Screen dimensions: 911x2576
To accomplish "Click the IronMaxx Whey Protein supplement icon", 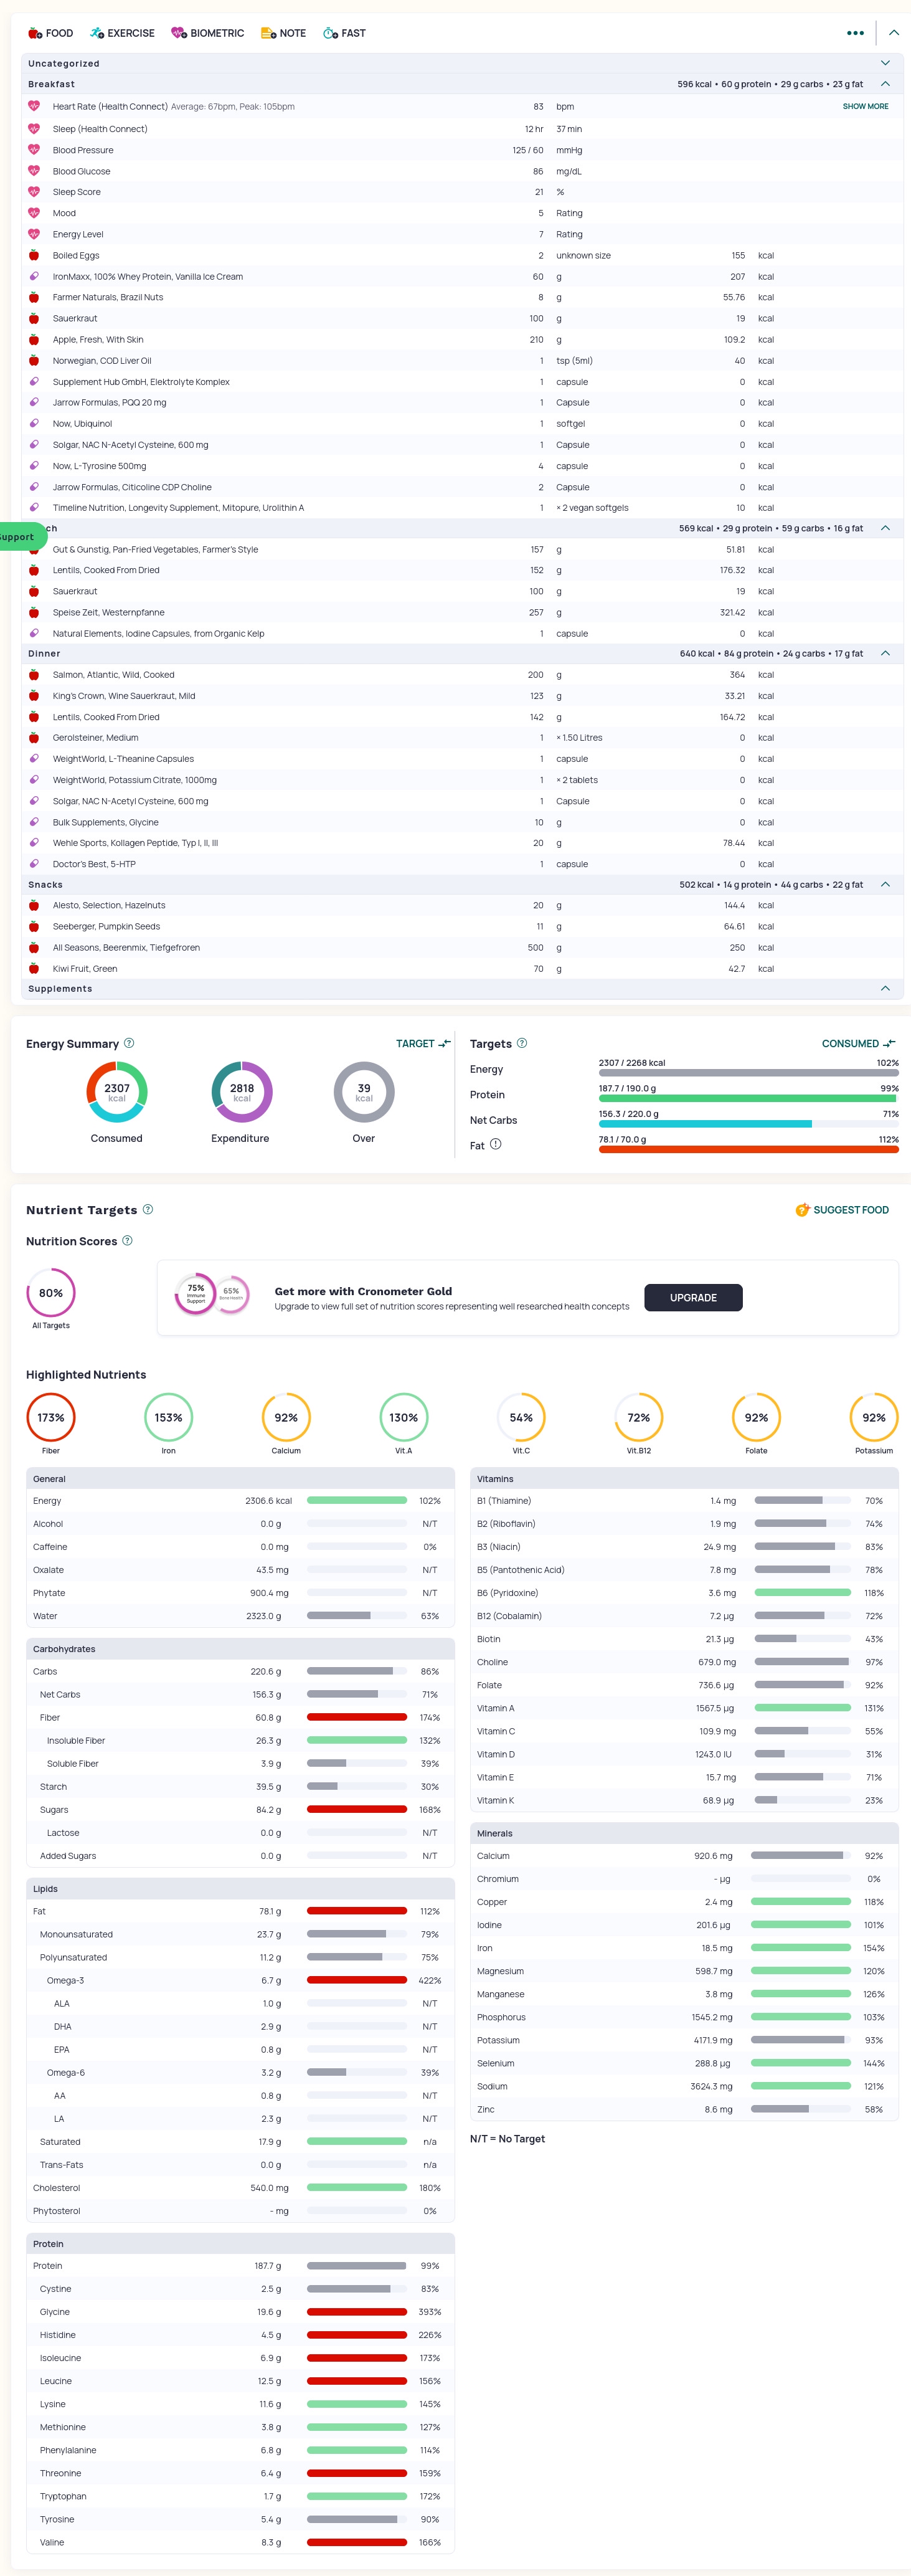I will point(34,276).
